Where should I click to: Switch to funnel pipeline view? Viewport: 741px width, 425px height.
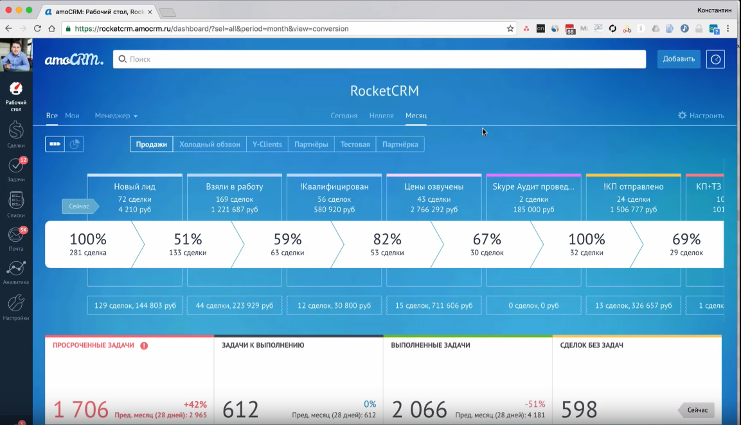tap(55, 144)
